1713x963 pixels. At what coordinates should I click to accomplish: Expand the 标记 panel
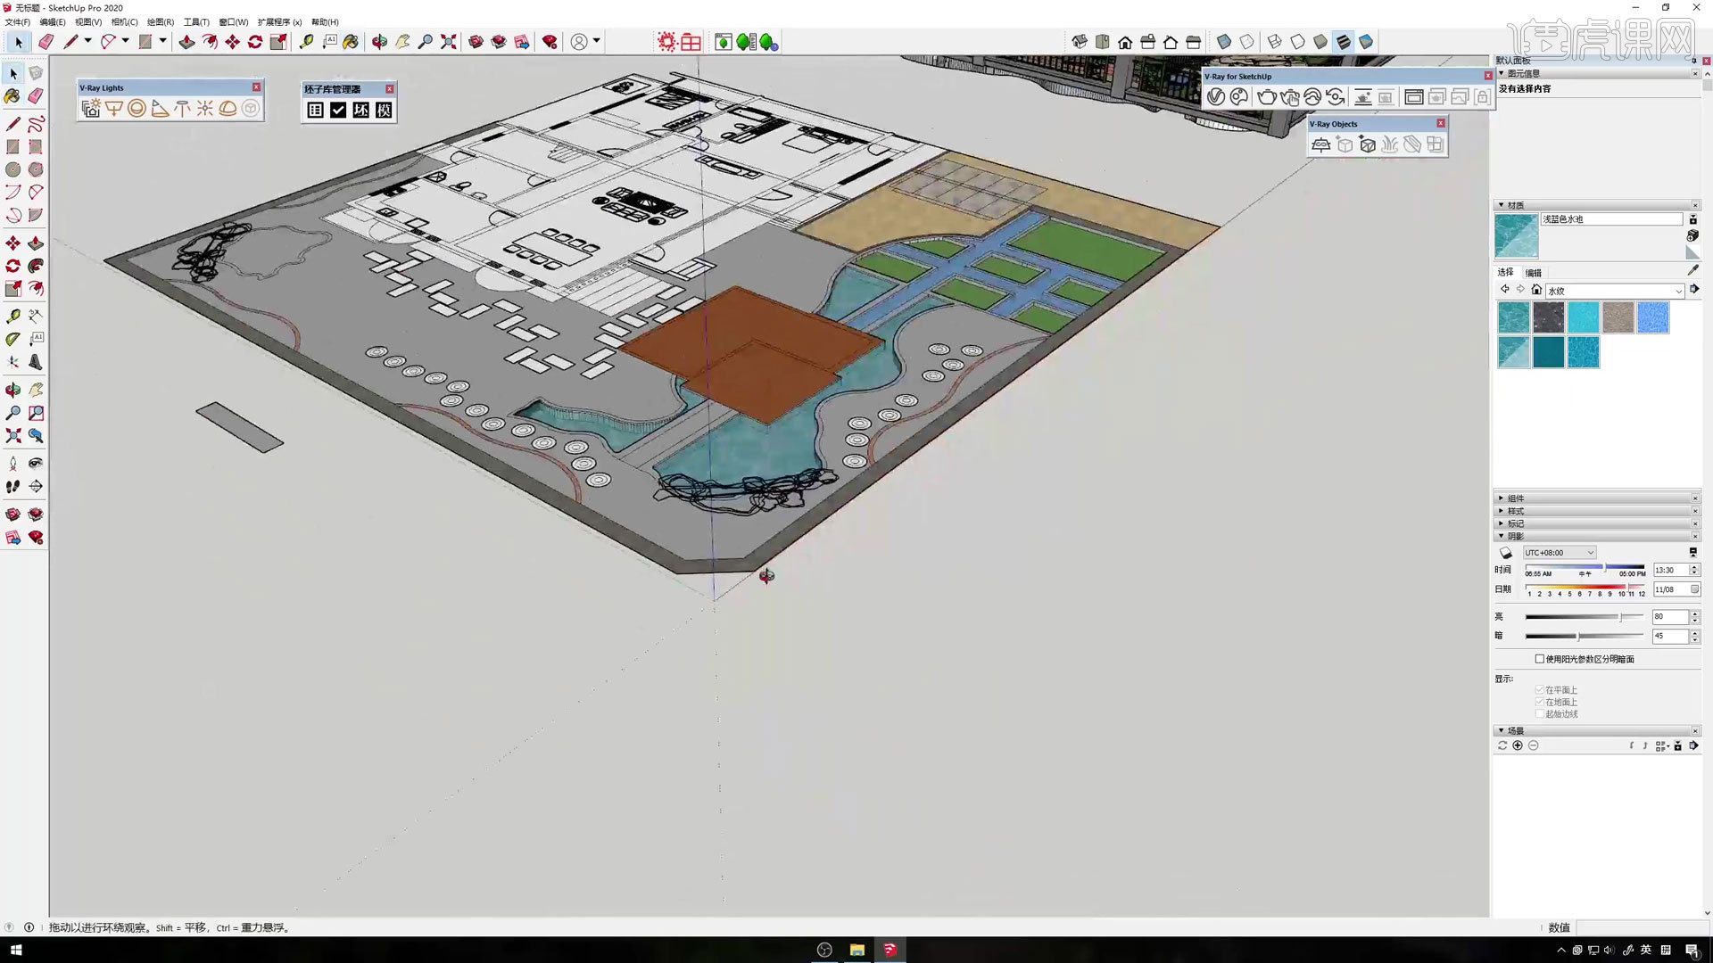(1501, 523)
